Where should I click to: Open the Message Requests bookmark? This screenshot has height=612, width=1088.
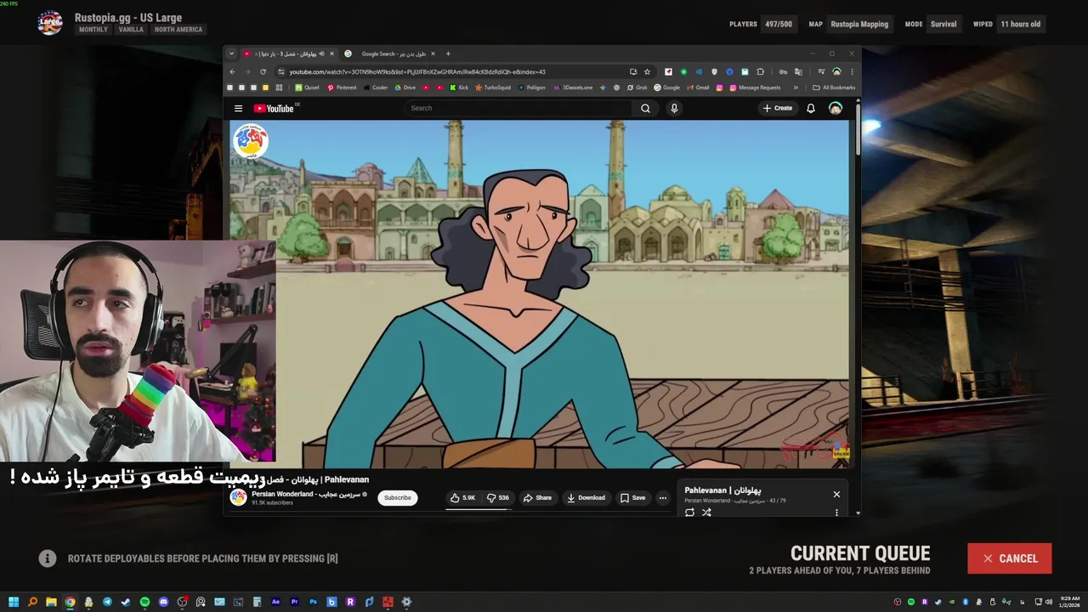coord(754,88)
